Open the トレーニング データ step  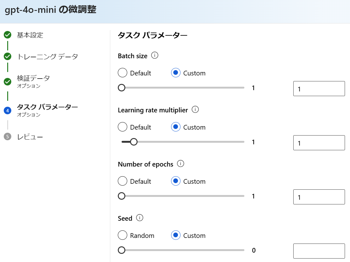tap(47, 57)
